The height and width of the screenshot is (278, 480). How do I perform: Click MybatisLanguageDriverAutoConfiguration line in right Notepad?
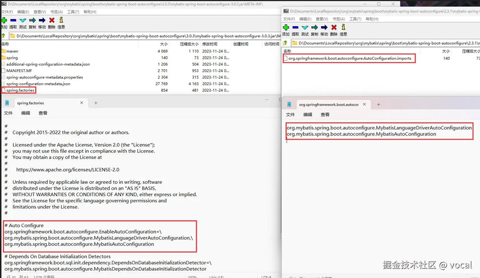click(x=379, y=128)
